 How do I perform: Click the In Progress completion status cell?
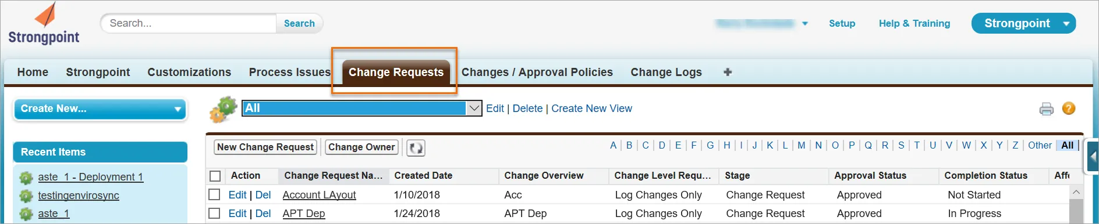point(974,214)
